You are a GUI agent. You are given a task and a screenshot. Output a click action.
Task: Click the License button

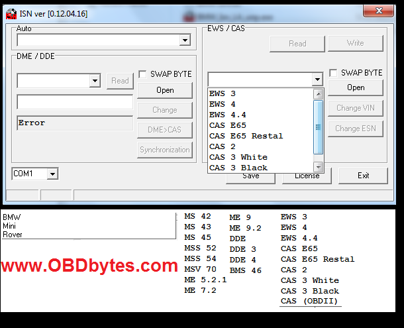pyautogui.click(x=307, y=176)
